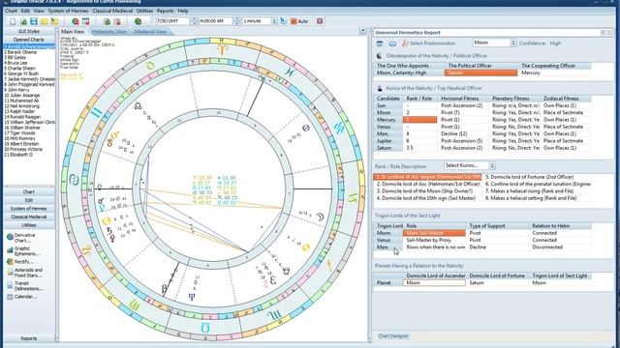This screenshot has height=348, width=620.
Task: Select the Main View tab
Action: 73,32
